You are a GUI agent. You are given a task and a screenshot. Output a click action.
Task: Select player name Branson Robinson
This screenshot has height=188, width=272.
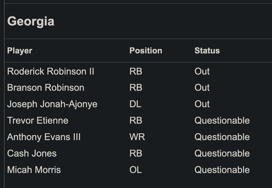(x=46, y=87)
